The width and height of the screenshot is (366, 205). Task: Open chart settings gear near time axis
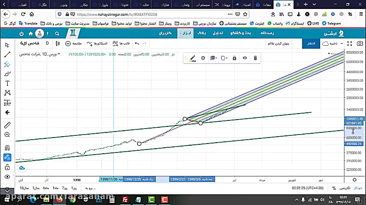354,180
